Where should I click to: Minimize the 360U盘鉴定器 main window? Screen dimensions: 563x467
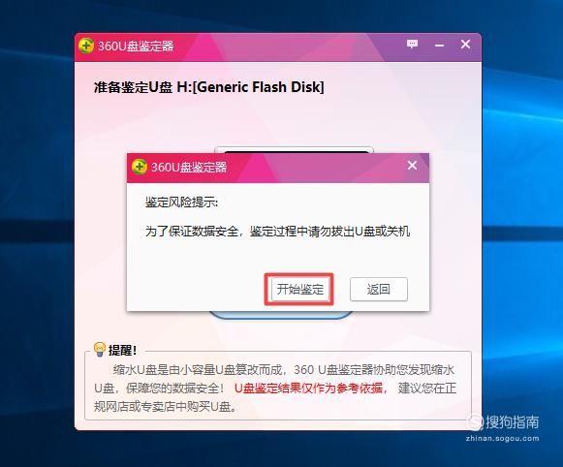439,46
